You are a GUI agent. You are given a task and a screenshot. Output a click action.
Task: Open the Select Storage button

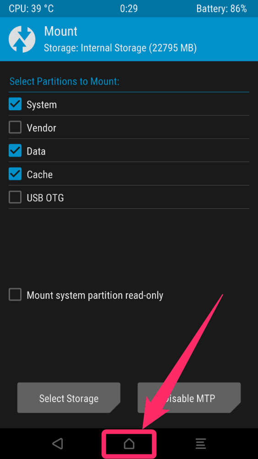[69, 398]
